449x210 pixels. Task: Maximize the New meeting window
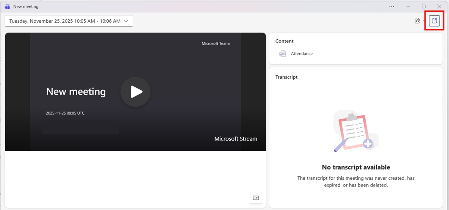tap(424, 6)
